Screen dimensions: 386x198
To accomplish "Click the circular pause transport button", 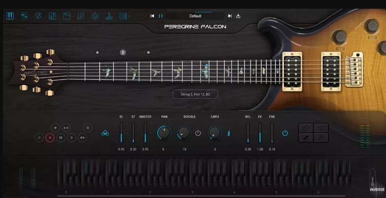I will tap(60, 138).
